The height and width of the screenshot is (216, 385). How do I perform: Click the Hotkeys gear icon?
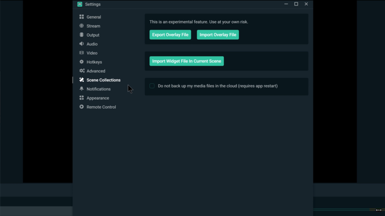(x=82, y=62)
